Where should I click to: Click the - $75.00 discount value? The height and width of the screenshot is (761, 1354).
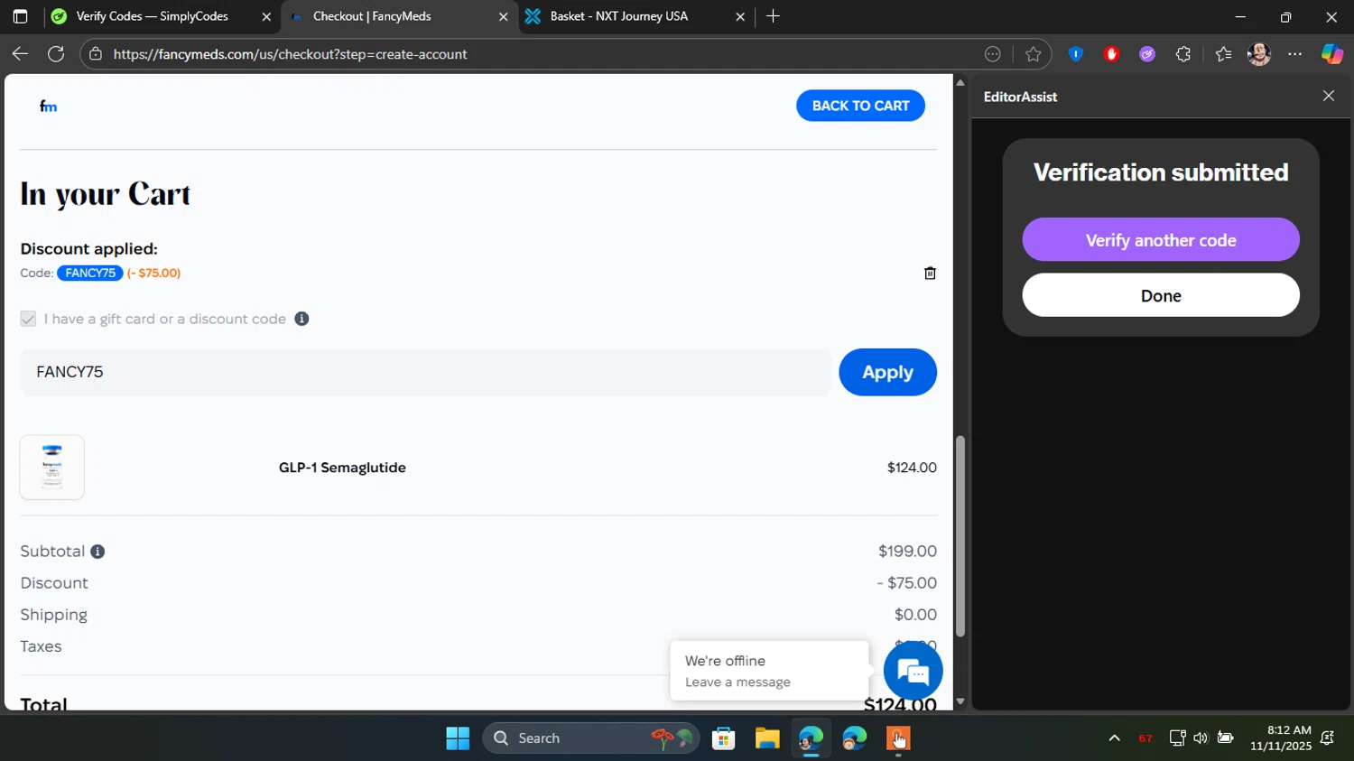[x=906, y=582]
